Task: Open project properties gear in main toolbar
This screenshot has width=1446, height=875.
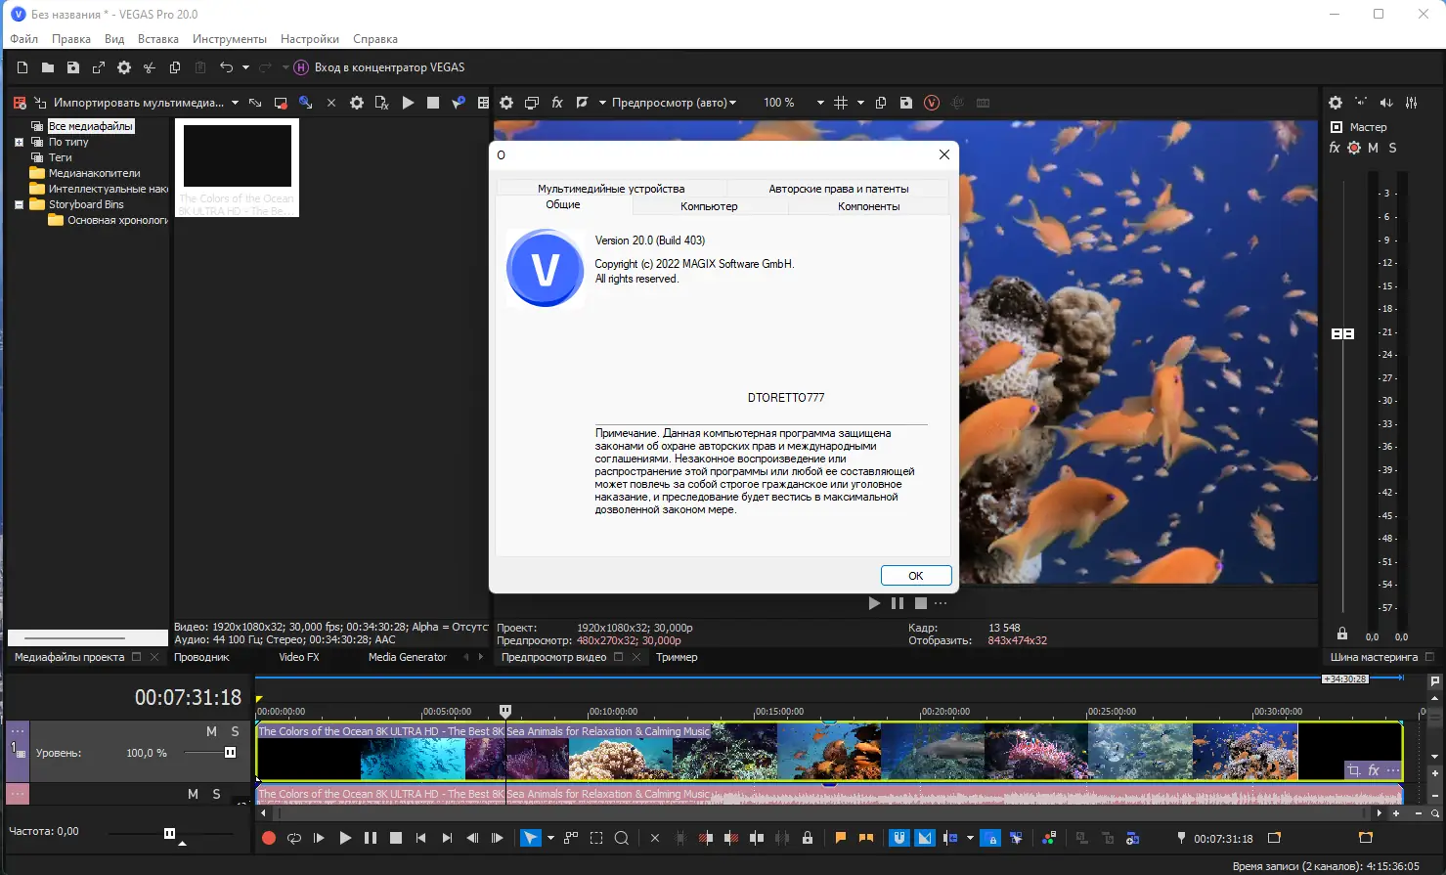Action: 123,67
